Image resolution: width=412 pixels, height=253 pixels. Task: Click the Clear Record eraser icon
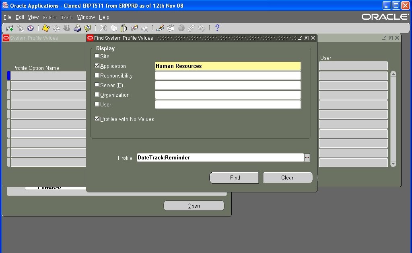(134, 28)
